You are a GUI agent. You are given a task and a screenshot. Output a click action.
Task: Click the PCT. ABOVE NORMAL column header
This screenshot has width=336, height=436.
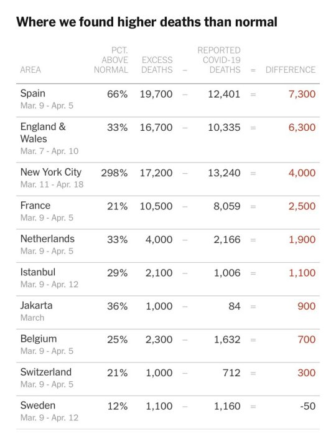tap(111, 60)
